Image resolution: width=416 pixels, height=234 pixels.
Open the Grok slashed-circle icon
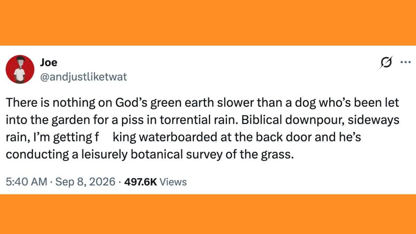(386, 62)
